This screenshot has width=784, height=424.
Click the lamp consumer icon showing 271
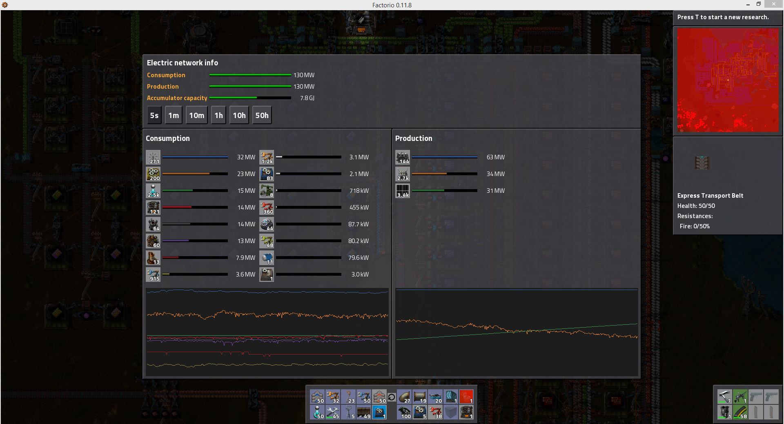[x=153, y=157]
